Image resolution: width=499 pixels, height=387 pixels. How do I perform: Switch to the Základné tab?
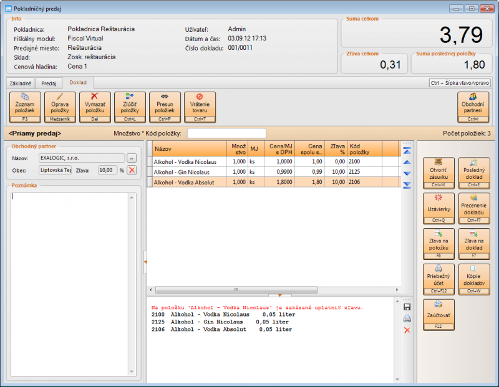pyautogui.click(x=21, y=83)
